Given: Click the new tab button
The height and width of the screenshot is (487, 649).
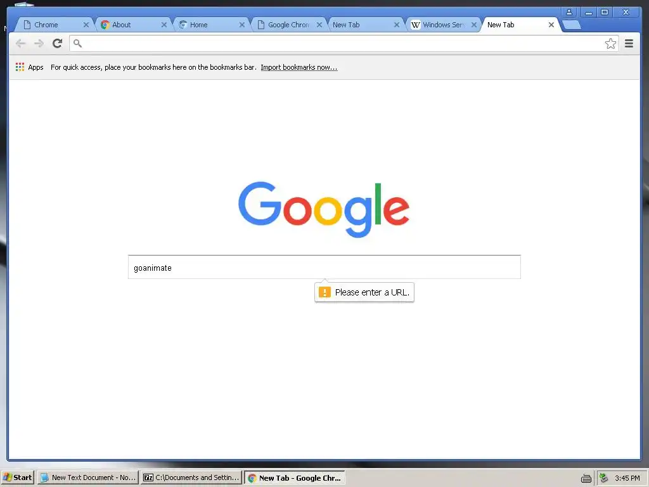Looking at the screenshot, I should point(572,25).
